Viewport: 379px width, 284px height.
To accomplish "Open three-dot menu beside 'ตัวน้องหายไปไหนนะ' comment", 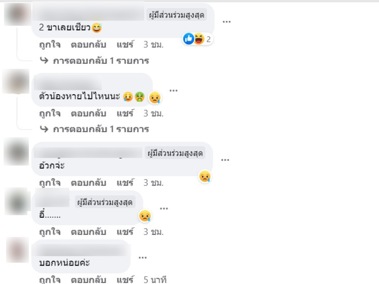I will coord(173,90).
